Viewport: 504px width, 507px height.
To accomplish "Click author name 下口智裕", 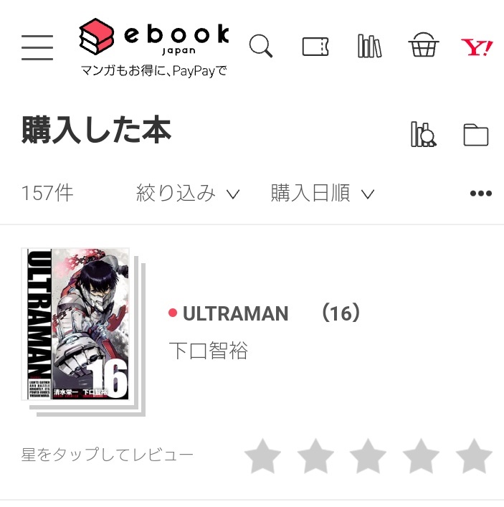I will (208, 351).
